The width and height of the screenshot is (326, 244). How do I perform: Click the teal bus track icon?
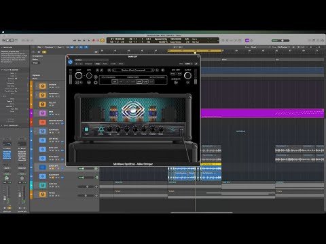(x=42, y=185)
